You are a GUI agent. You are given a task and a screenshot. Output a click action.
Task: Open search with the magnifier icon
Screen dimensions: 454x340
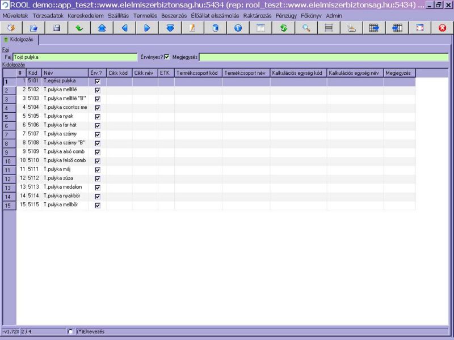(x=306, y=28)
